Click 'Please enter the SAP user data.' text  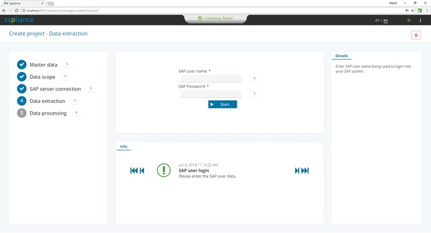(207, 176)
